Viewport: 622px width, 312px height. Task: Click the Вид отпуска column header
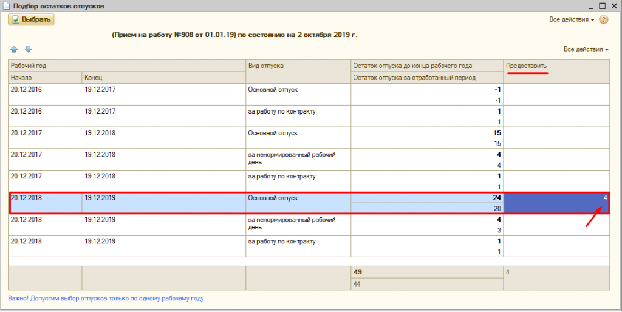(x=266, y=65)
